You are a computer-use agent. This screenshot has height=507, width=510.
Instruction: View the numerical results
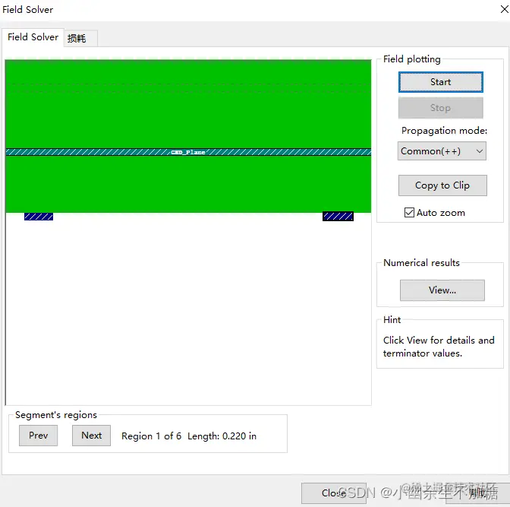[442, 290]
